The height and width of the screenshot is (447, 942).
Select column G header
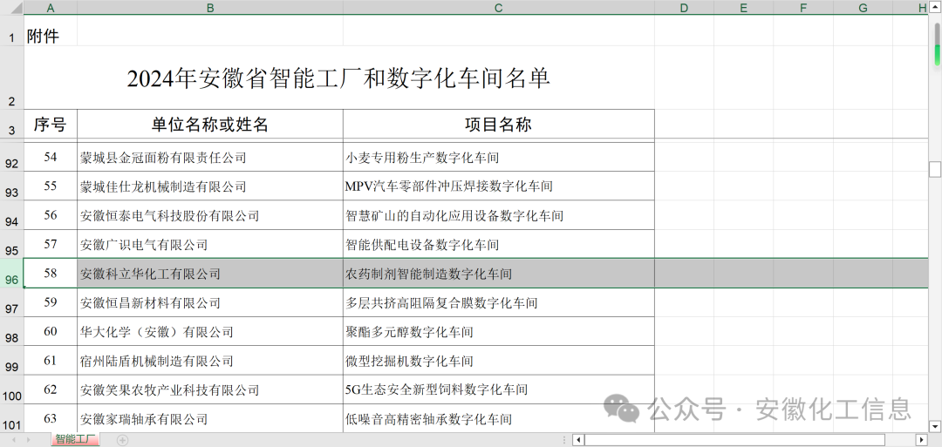(x=863, y=7)
